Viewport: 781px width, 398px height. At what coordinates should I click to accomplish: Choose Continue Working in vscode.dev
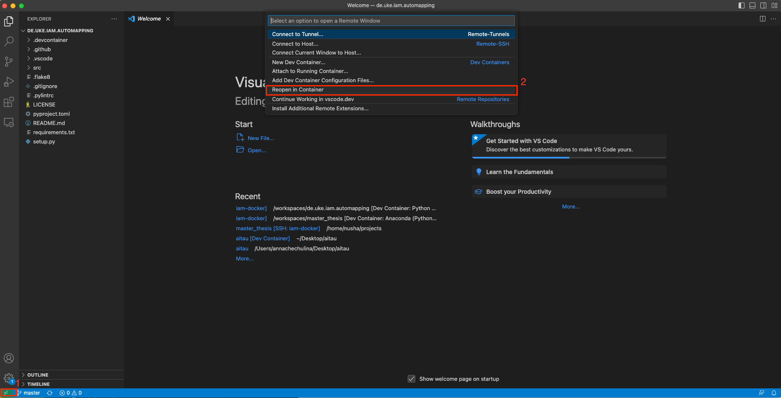click(x=391, y=99)
